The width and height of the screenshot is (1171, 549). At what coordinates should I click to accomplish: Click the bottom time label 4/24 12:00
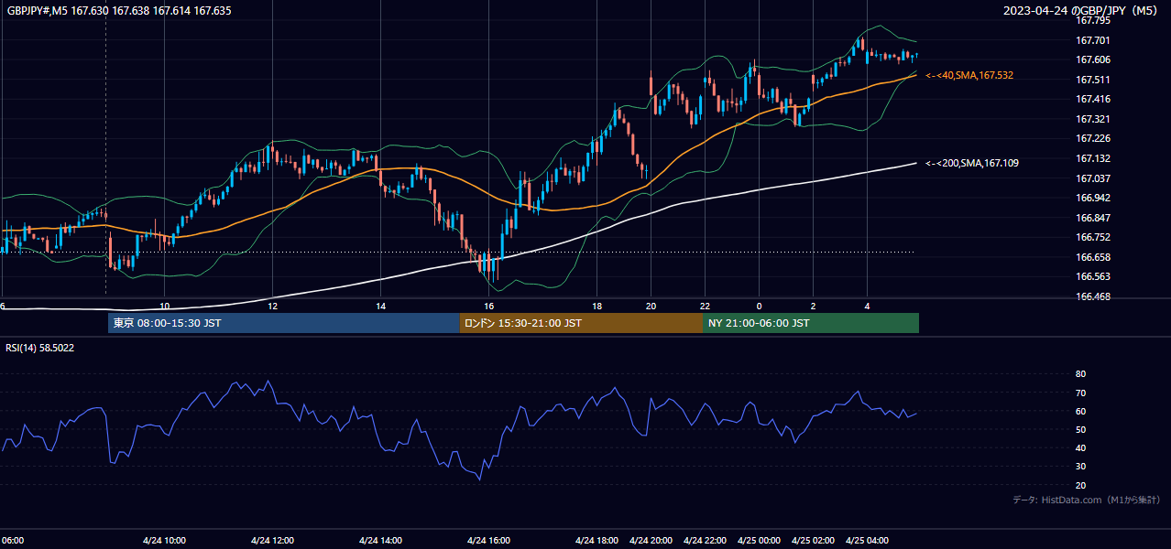tap(272, 540)
